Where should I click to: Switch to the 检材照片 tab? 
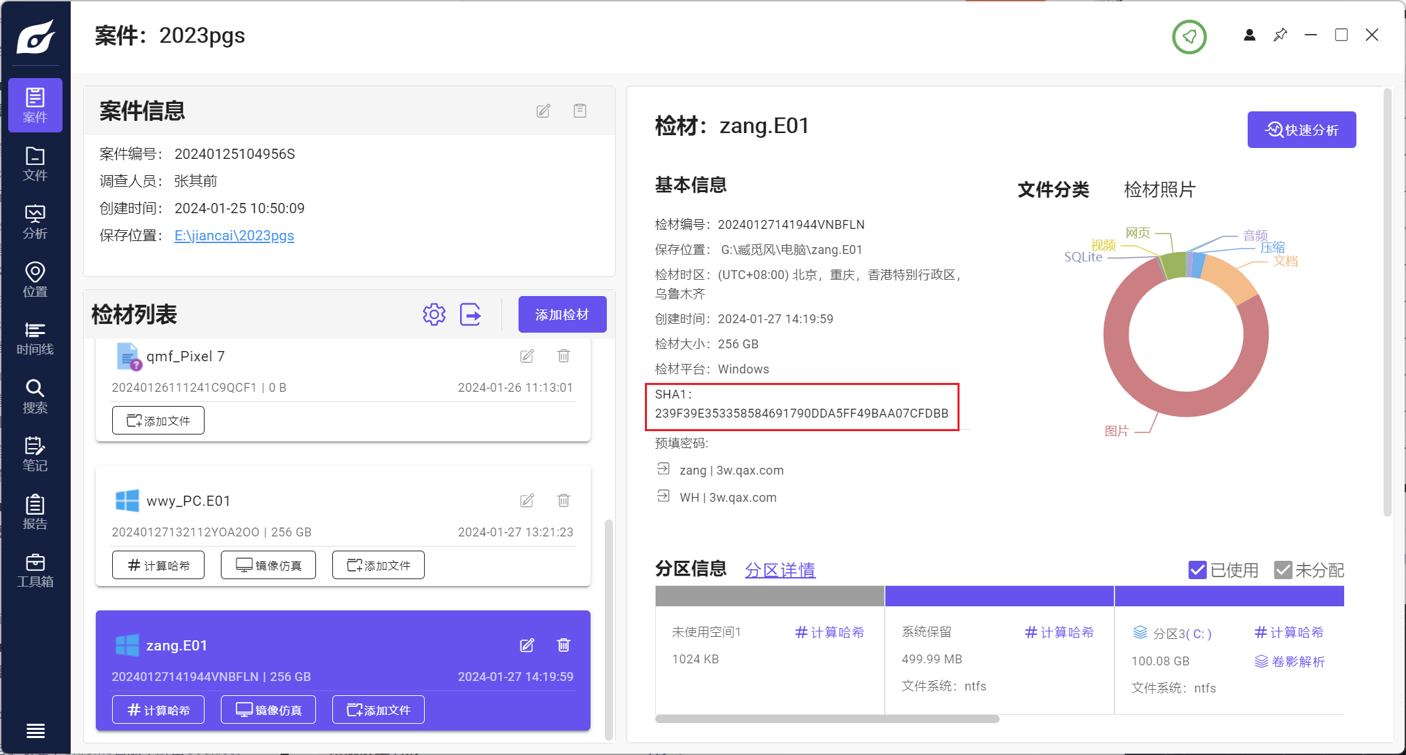1159,189
